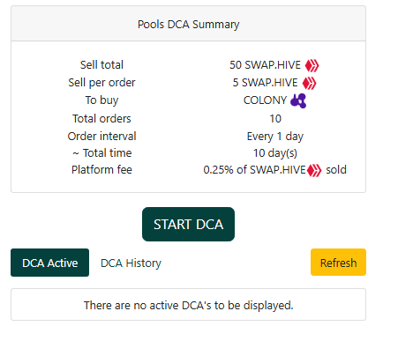Open the DCA History tab
Image resolution: width=413 pixels, height=341 pixels.
pyautogui.click(x=131, y=263)
